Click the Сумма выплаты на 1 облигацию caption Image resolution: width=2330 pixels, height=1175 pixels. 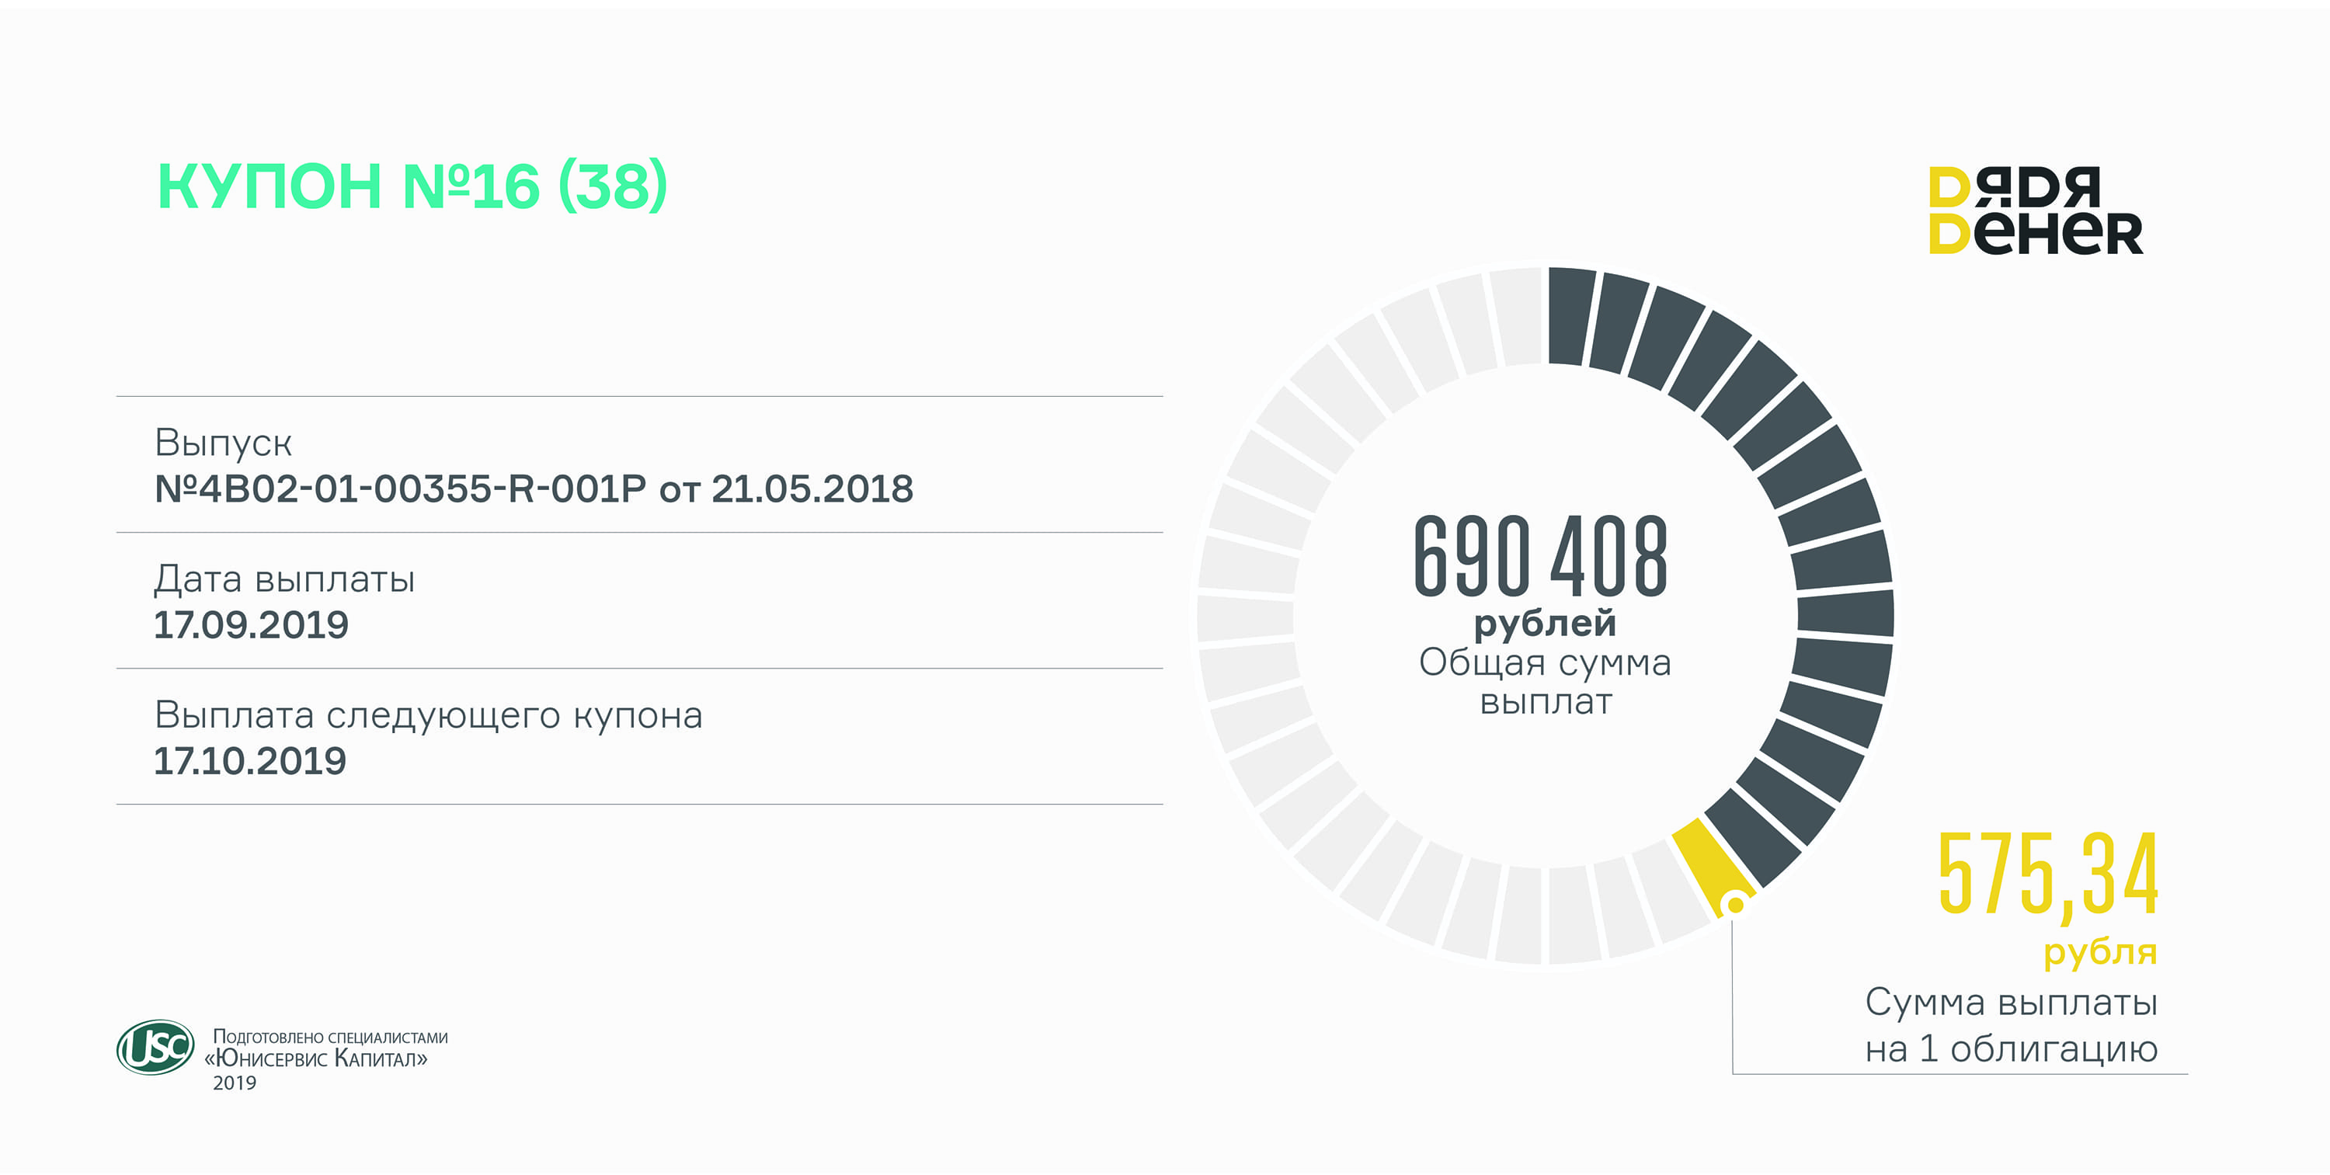2011,1026
